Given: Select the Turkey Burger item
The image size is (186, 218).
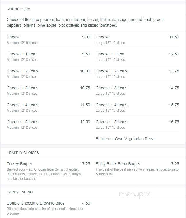Looking at the screenshot, I should (x=48, y=171).
